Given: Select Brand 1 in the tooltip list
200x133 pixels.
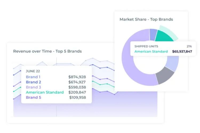Looking at the screenshot, I should coord(33,77).
